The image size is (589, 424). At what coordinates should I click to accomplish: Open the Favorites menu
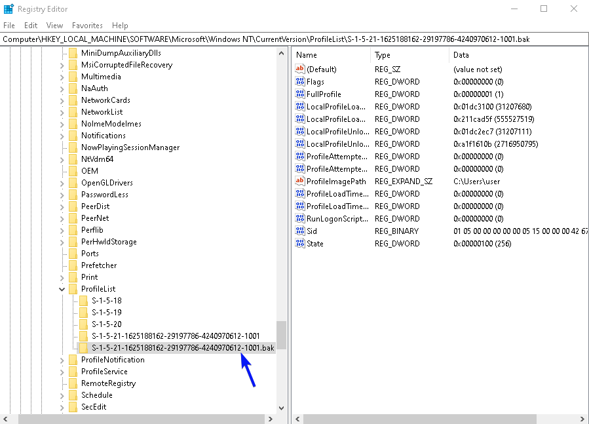coord(87,26)
